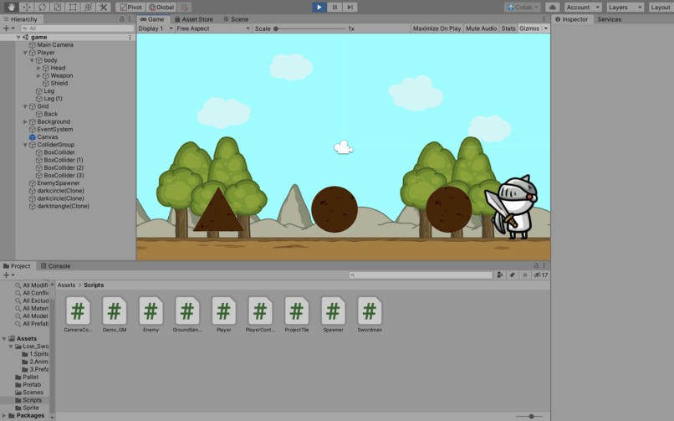Viewport: 674px width, 421px height.
Task: Select the Enemy script asset
Action: 151,315
